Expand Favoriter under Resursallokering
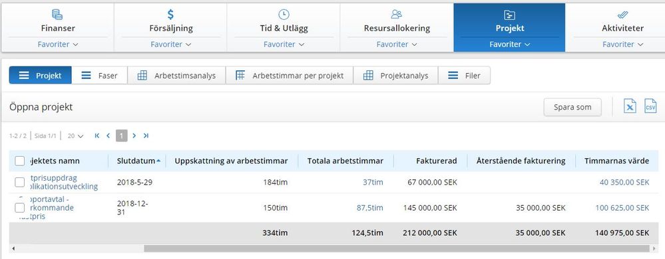665x259 pixels. [x=397, y=44]
